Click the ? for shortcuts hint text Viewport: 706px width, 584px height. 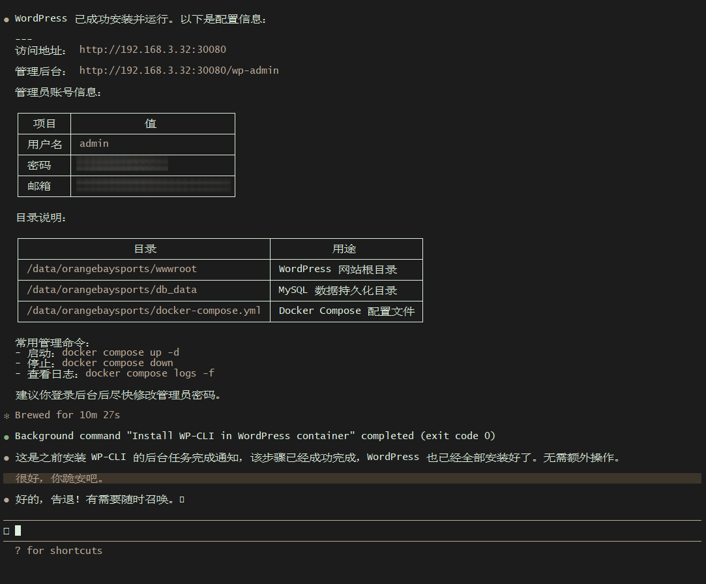[59, 550]
